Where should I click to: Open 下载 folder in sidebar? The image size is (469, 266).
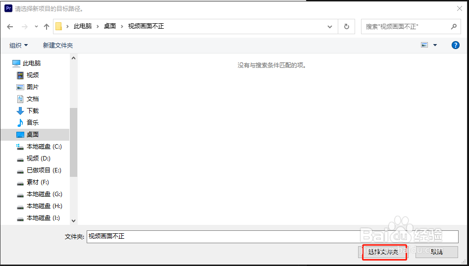(28, 110)
